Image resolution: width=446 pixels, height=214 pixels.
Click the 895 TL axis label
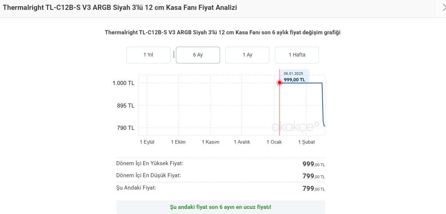[126, 106]
